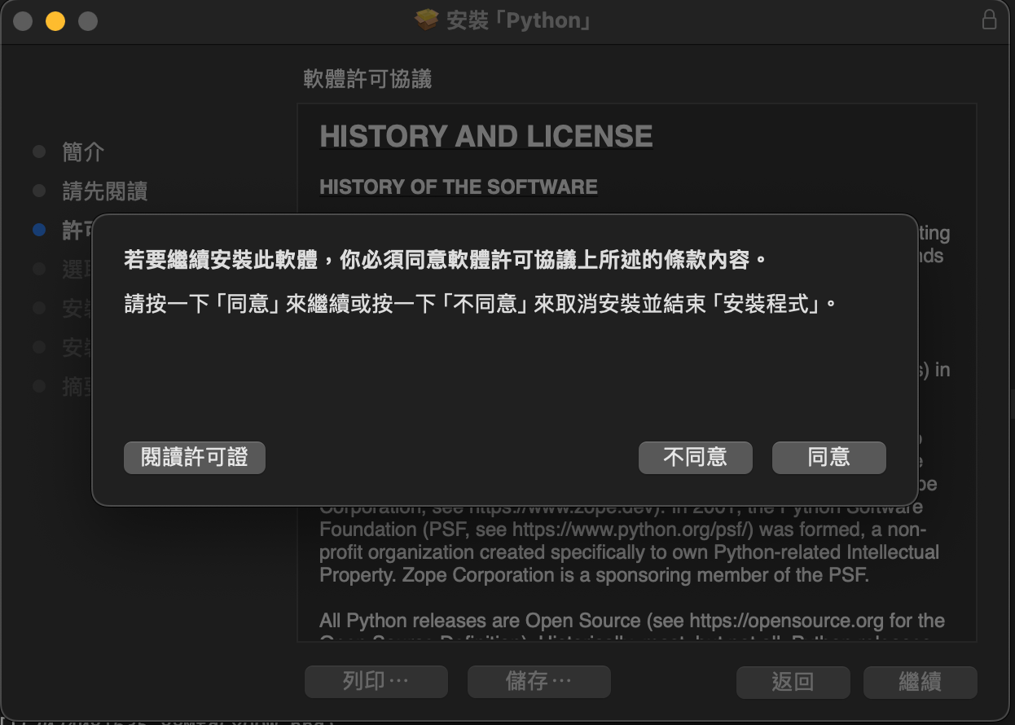Click the lock icon in title bar
Screen dimensions: 1015x725
pos(989,20)
